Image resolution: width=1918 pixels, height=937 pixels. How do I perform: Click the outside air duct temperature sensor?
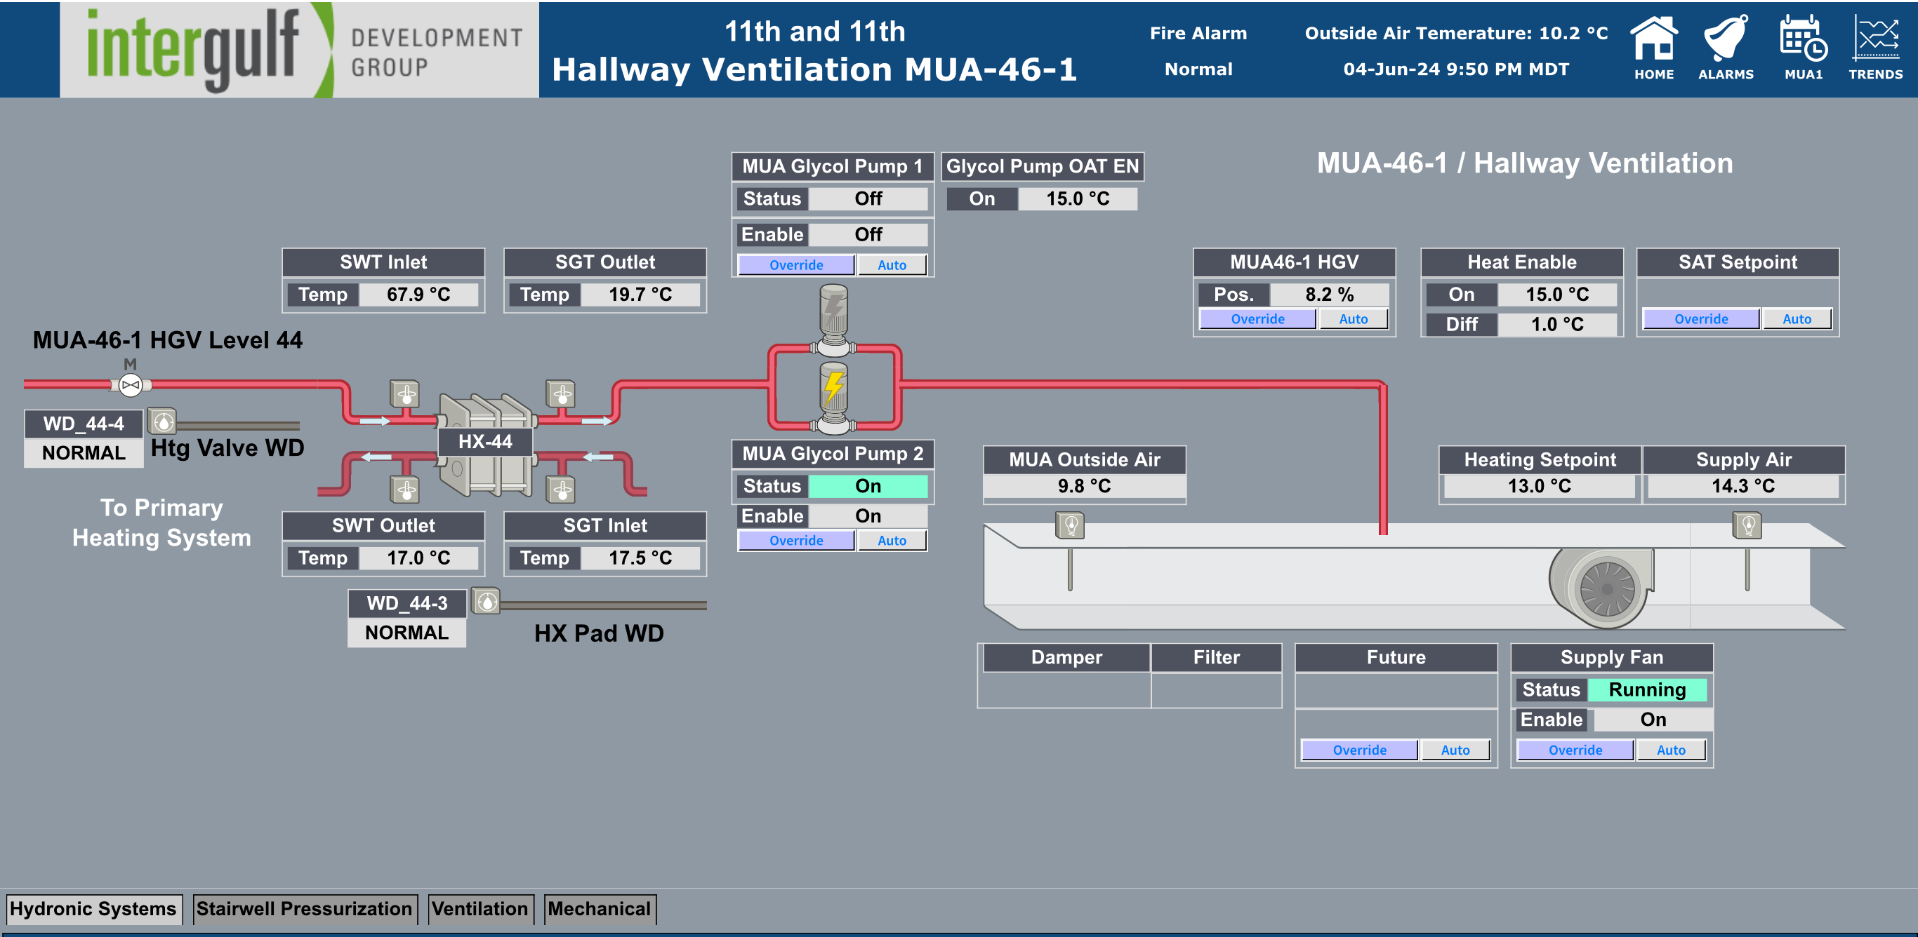click(1070, 526)
